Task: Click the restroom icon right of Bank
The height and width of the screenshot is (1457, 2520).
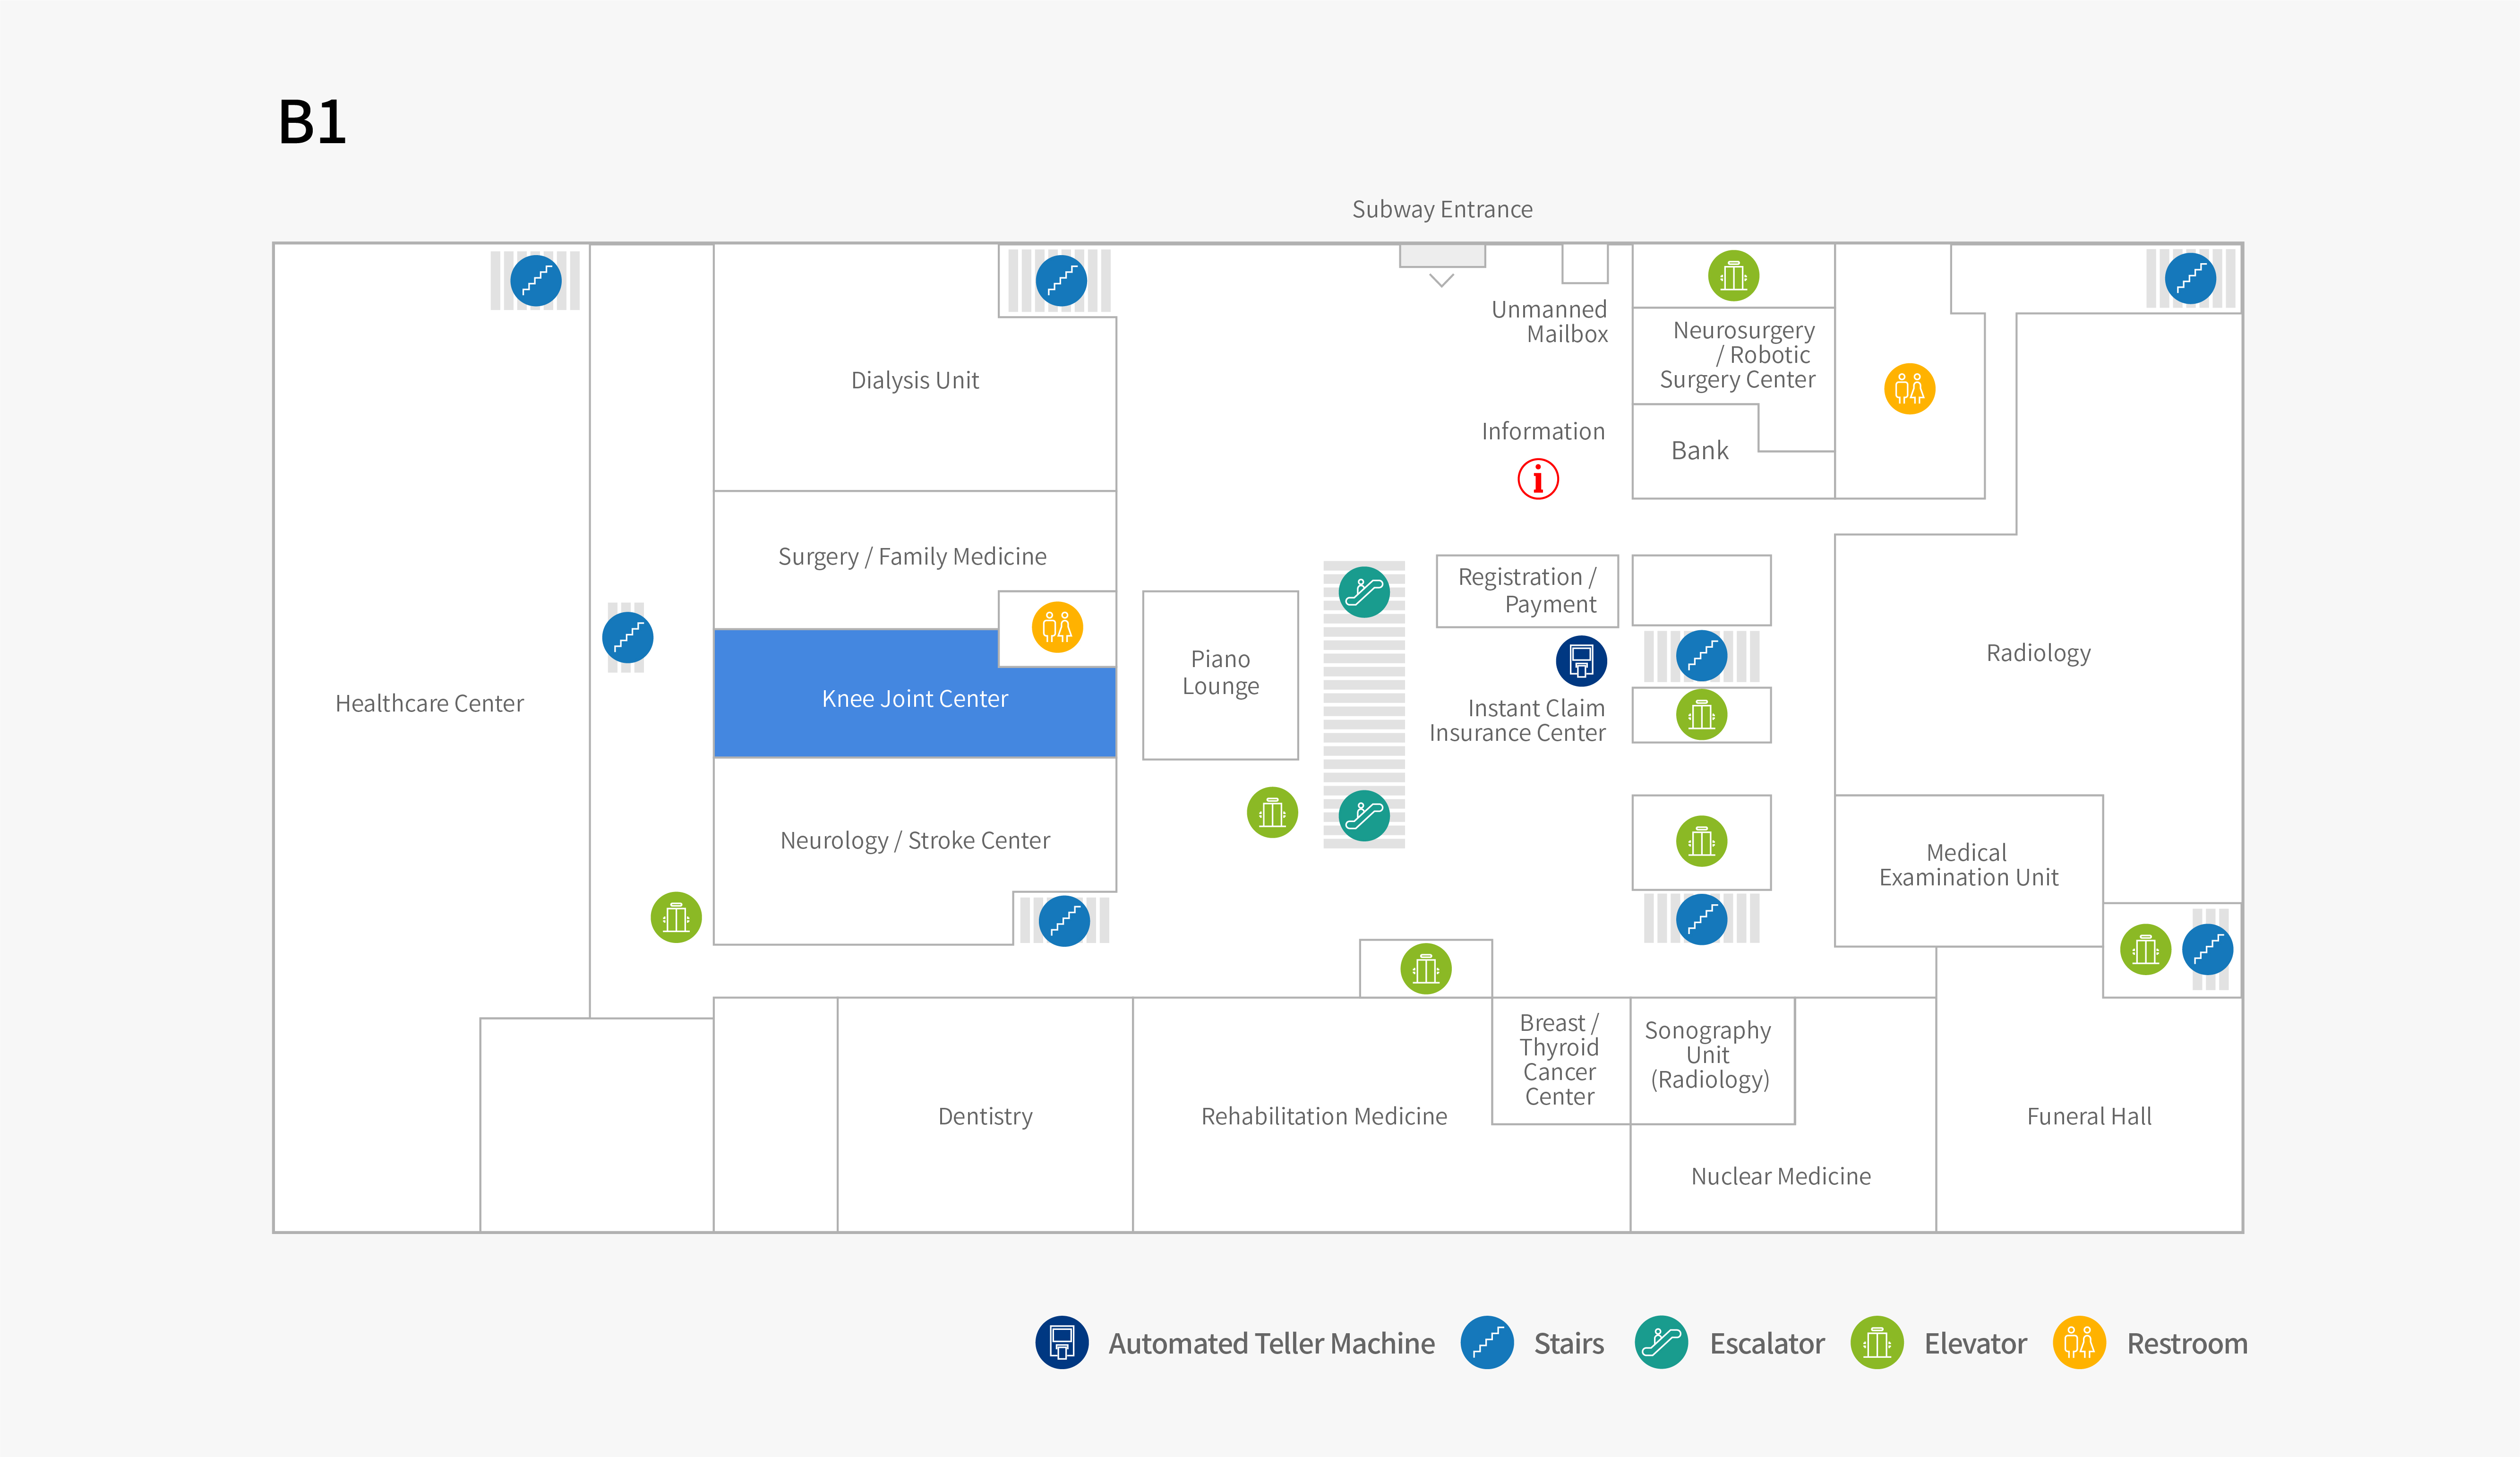Action: tap(1909, 388)
